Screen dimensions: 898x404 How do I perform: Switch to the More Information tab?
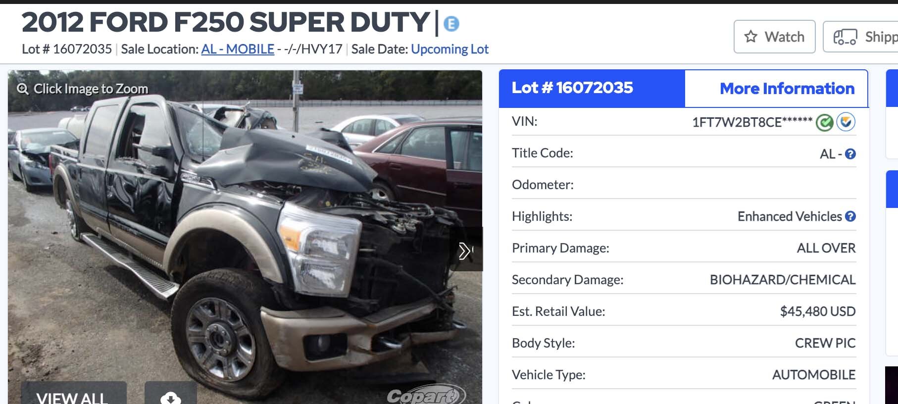(x=787, y=89)
